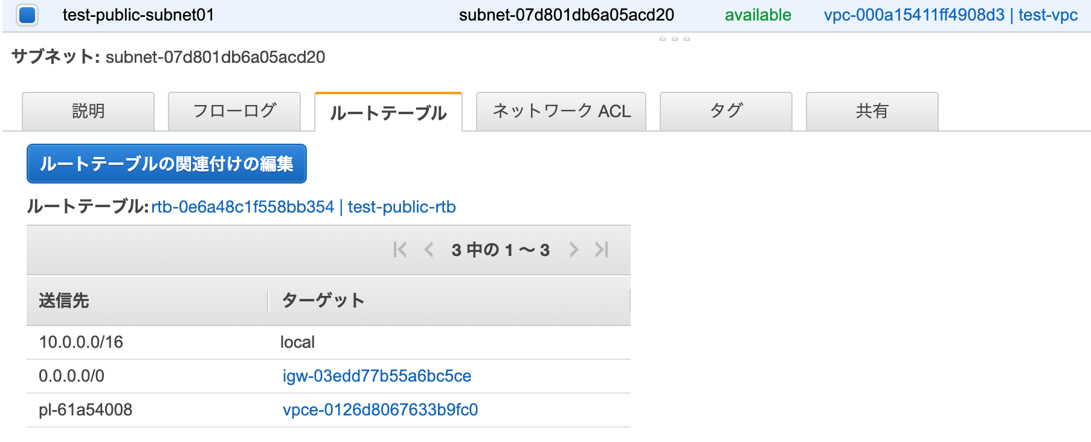Open internet gateway igw-03edd77b55a6bc5ce
This screenshot has width=1091, height=442.
(x=376, y=376)
